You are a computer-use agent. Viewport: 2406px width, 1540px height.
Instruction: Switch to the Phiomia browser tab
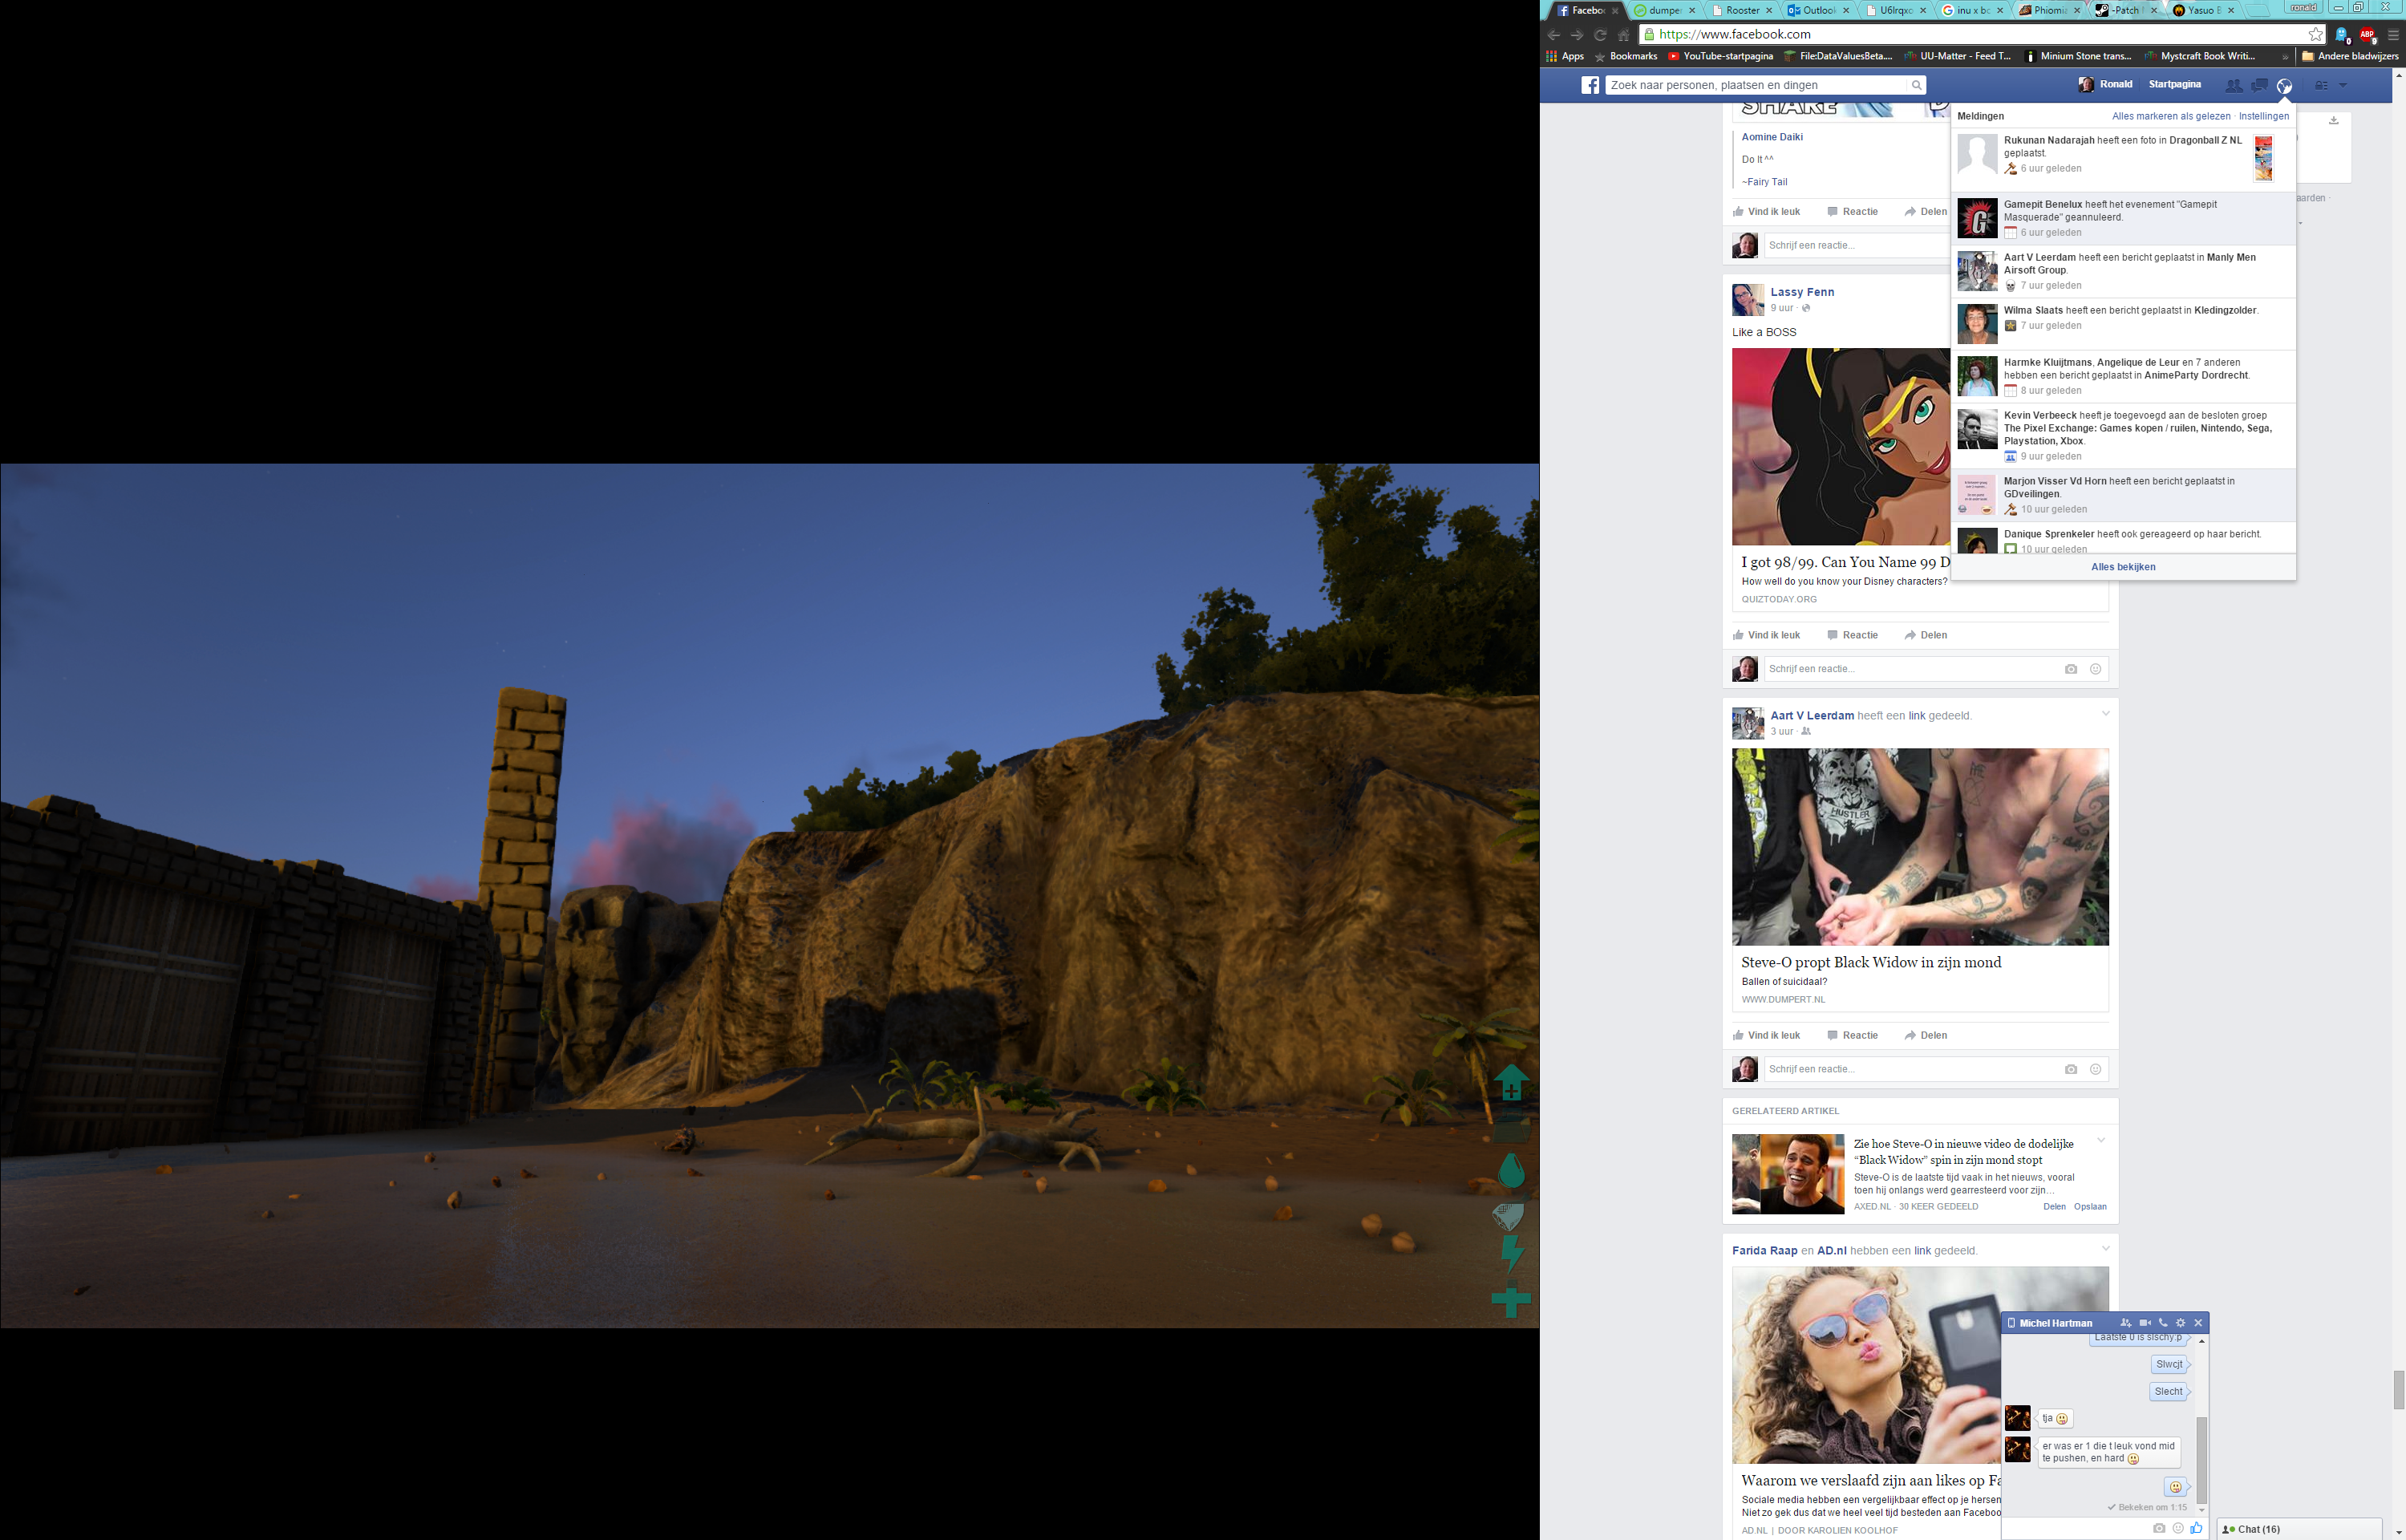[2048, 10]
